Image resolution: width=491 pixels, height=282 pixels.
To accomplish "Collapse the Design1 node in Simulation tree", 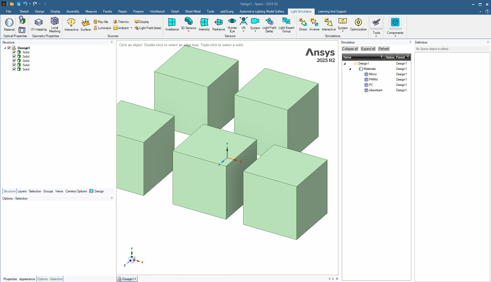I will coord(345,63).
